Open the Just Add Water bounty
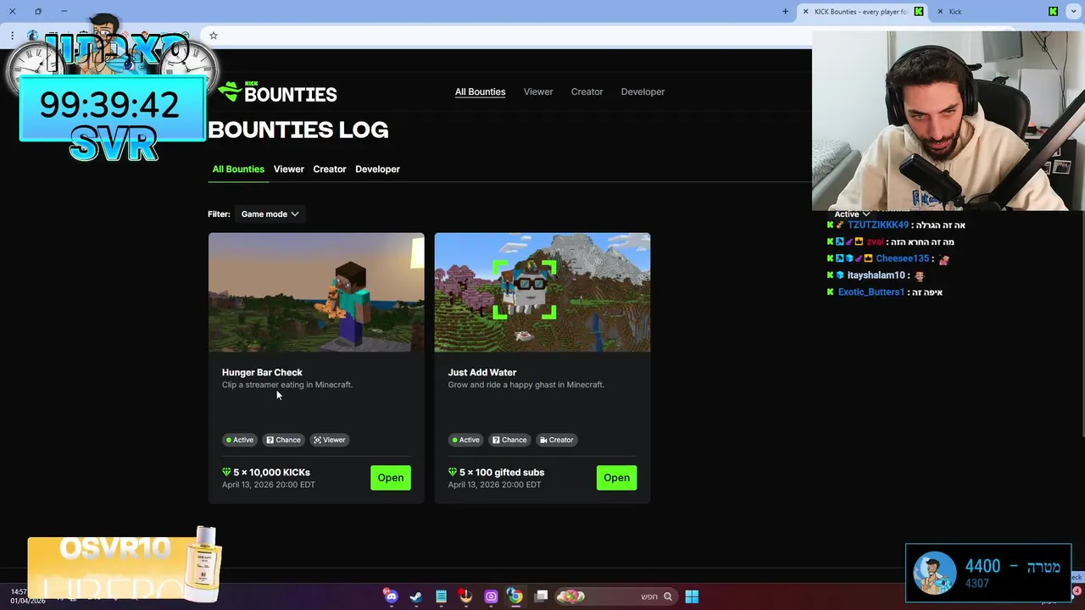Image resolution: width=1085 pixels, height=610 pixels. point(616,478)
